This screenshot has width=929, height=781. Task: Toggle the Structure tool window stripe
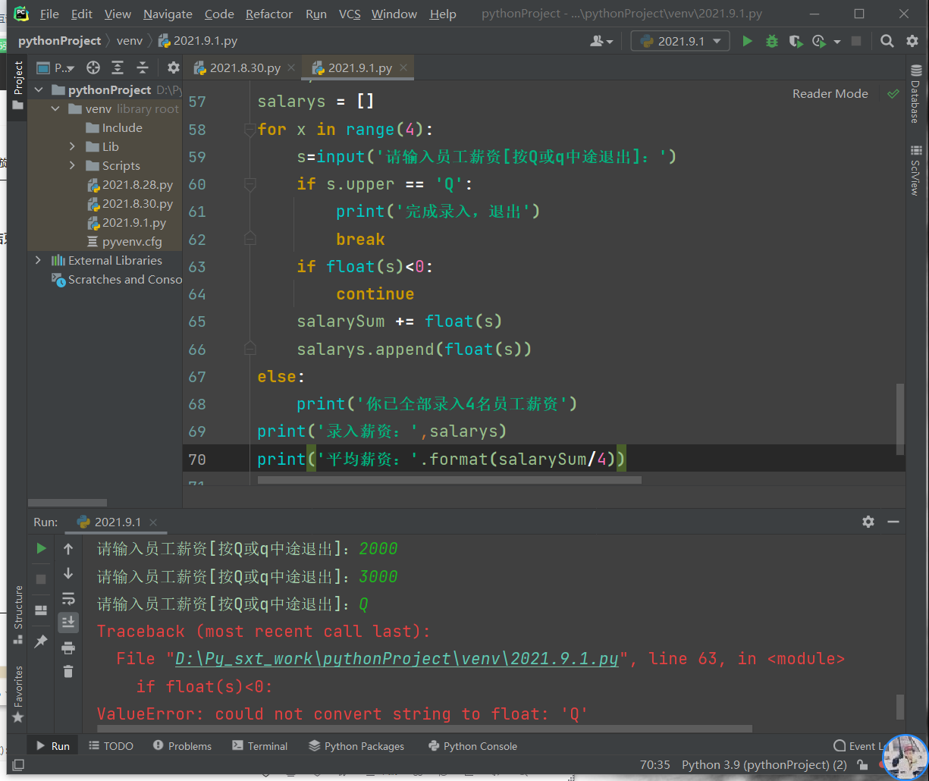17,615
